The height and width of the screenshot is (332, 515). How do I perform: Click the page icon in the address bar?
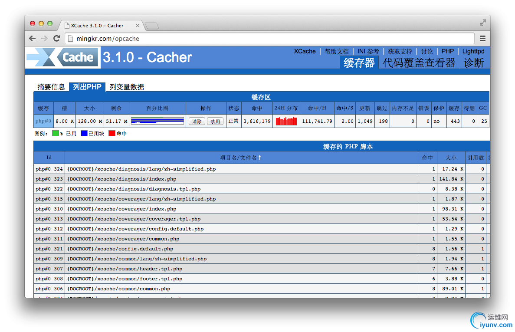(70, 39)
